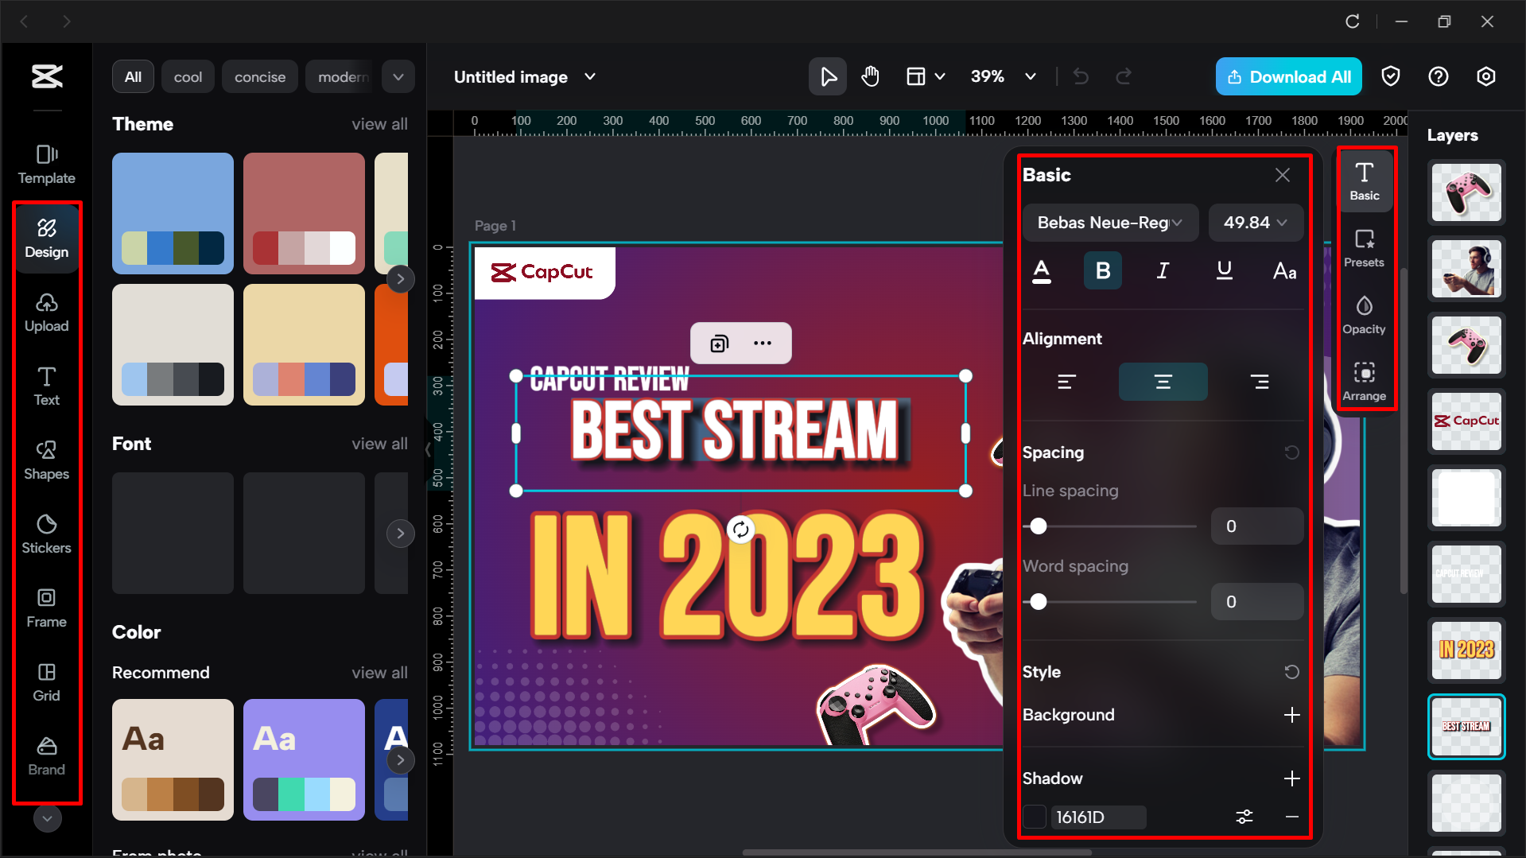Open the Bebas Neue font dropdown

pos(1110,223)
